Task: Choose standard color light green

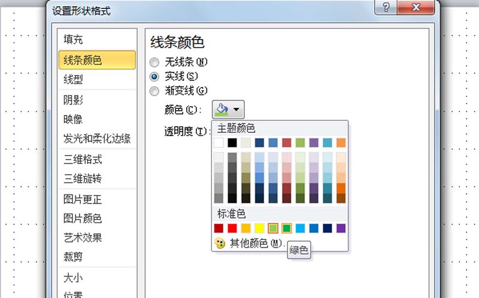Action: tap(273, 228)
